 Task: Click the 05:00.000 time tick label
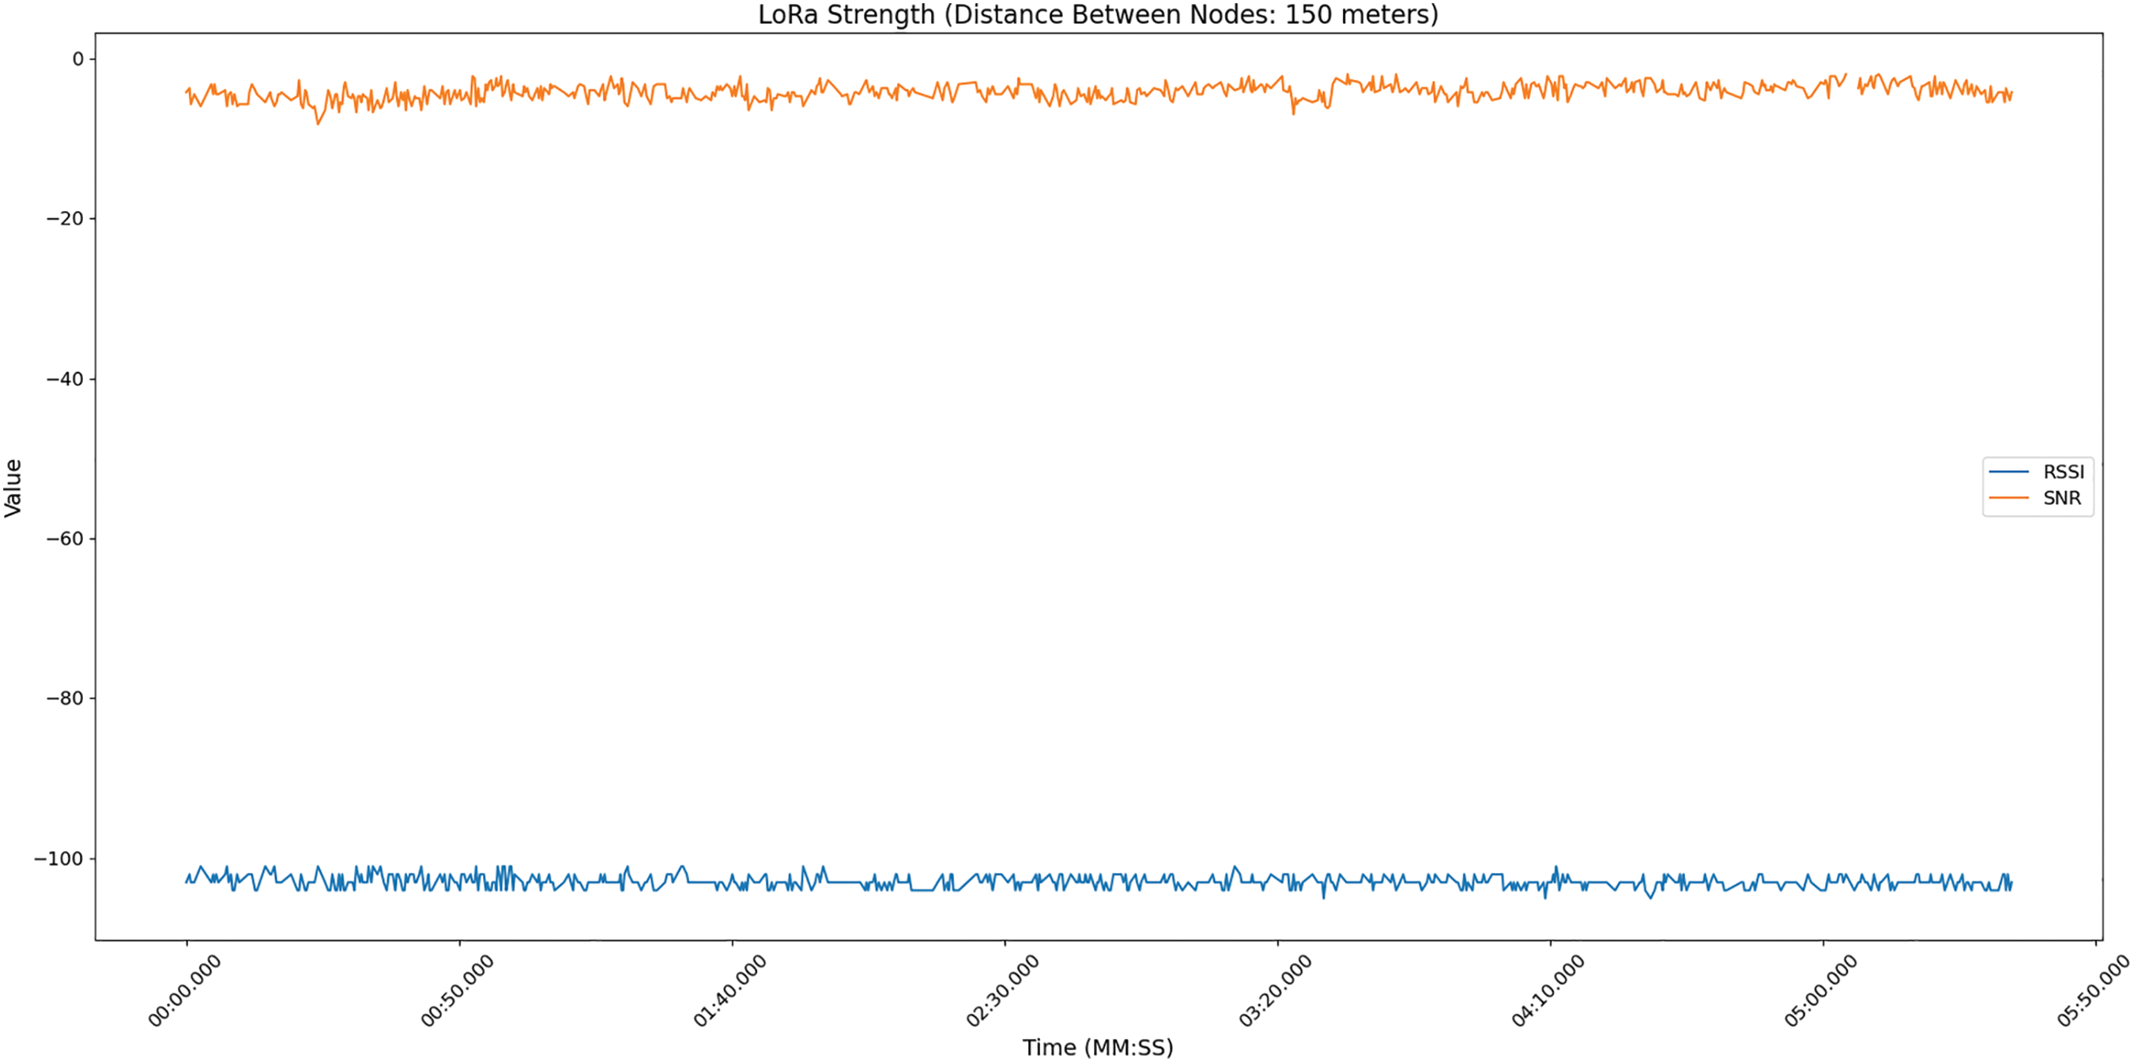pyautogui.click(x=1819, y=991)
